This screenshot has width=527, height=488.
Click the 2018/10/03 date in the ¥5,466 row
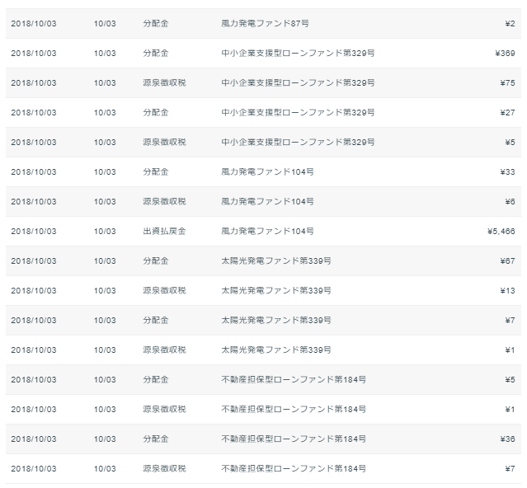pos(34,231)
